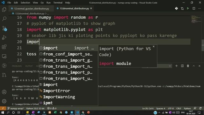
Task: Select from_trans_import_g... suggestion
Action: click(69, 60)
